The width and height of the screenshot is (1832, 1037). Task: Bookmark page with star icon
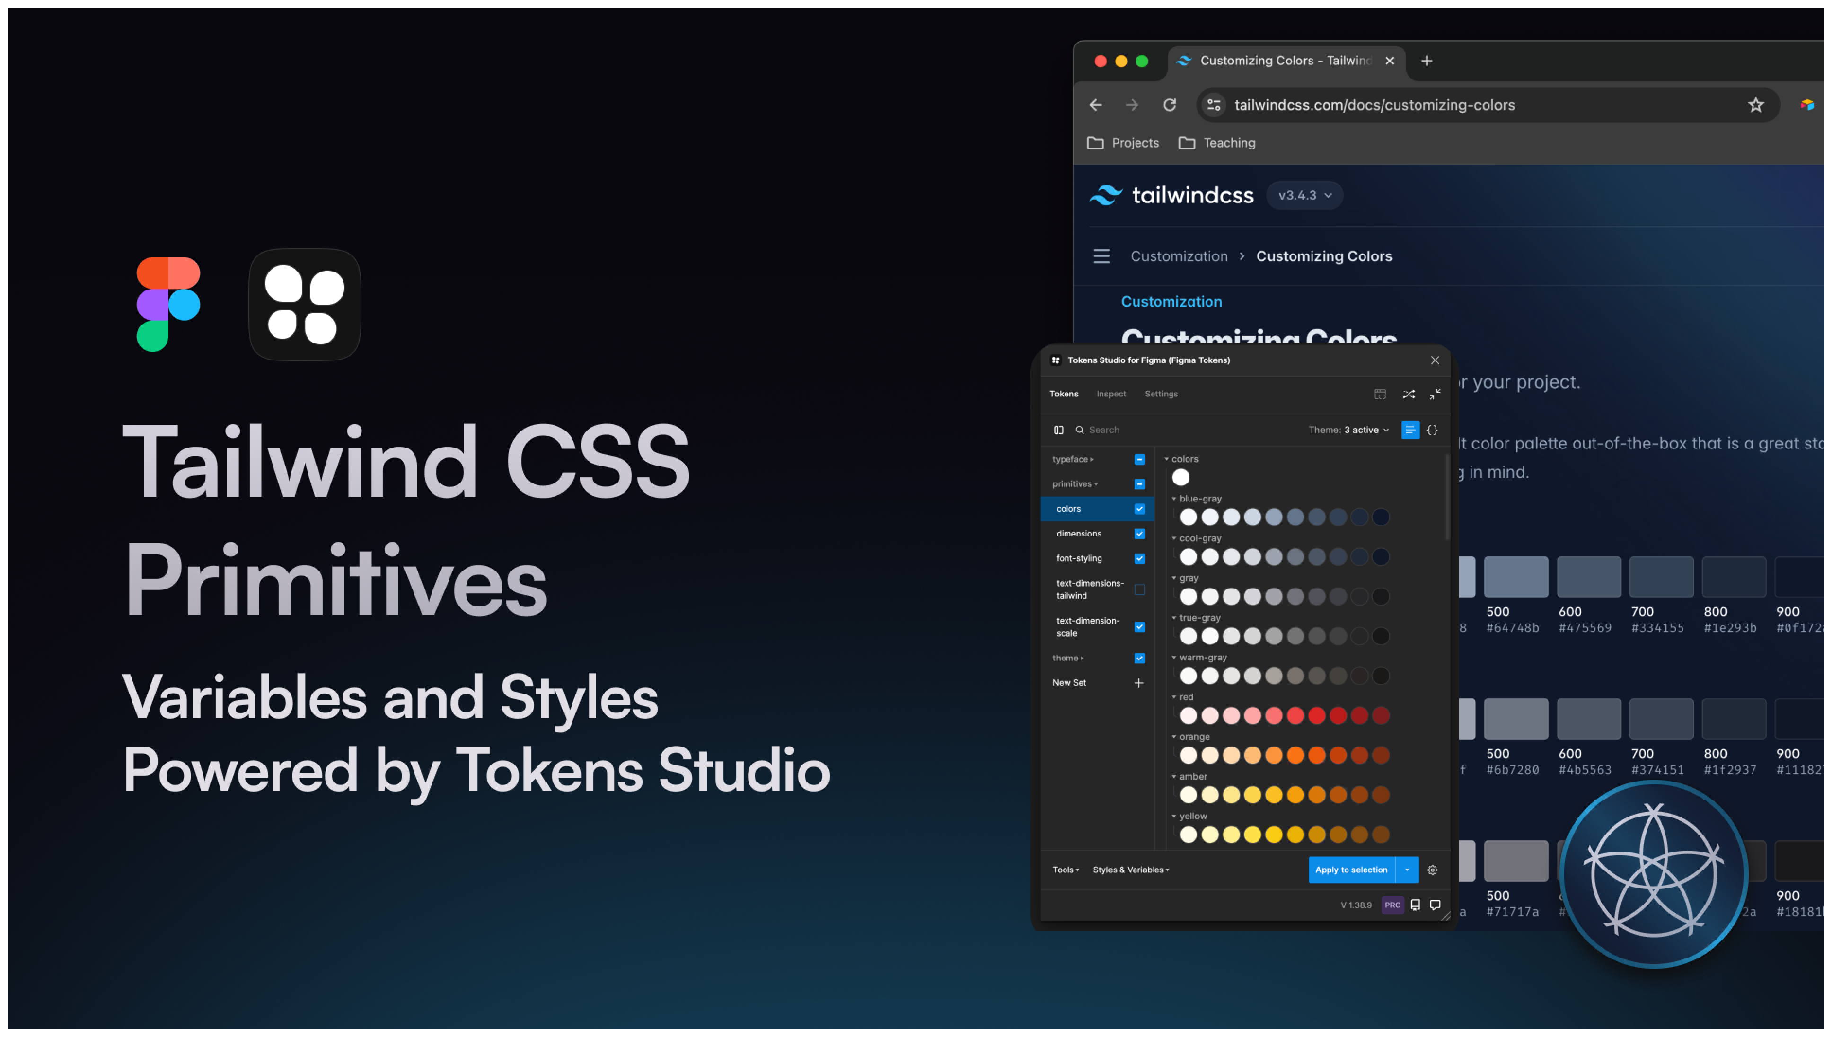[x=1755, y=105]
